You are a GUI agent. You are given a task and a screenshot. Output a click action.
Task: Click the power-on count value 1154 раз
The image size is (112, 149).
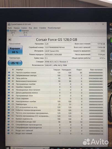(98, 54)
